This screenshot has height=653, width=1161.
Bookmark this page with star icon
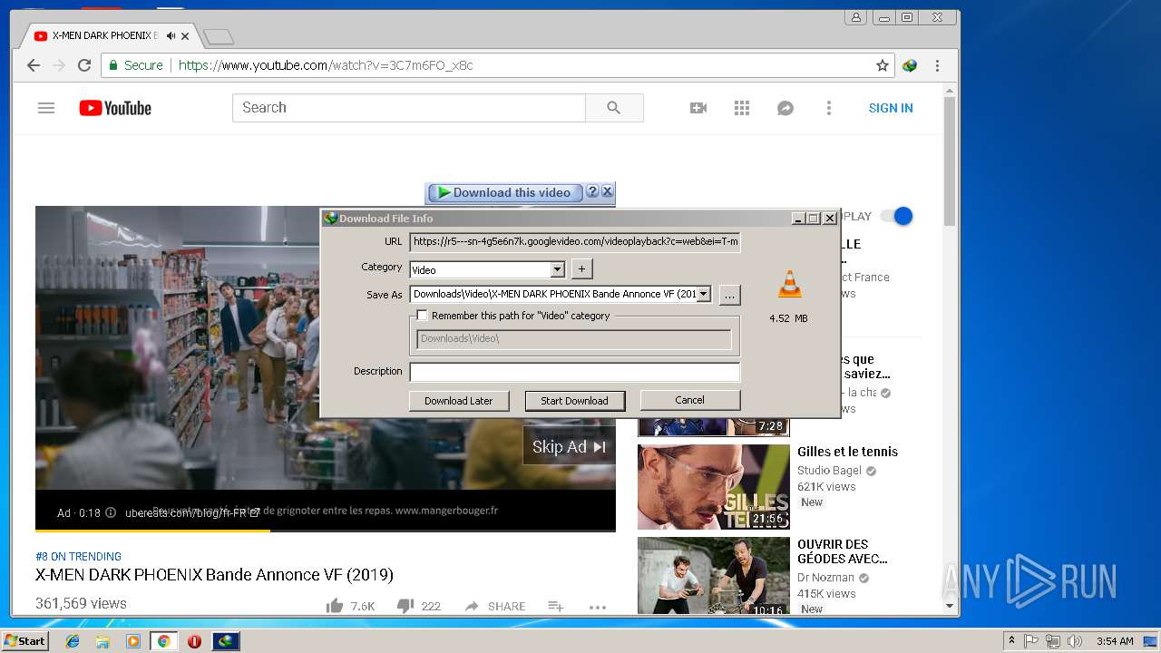(x=882, y=65)
